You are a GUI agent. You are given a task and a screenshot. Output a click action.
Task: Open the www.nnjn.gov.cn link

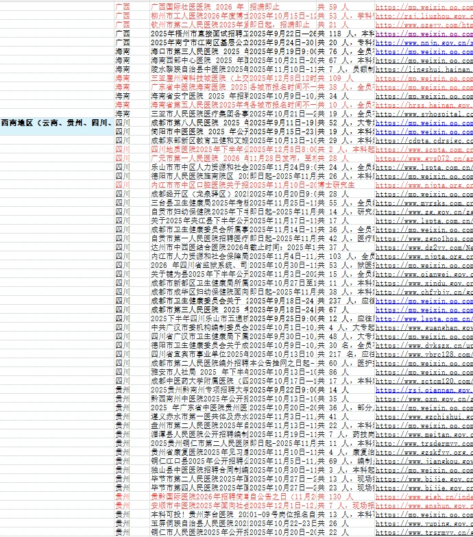point(424,42)
